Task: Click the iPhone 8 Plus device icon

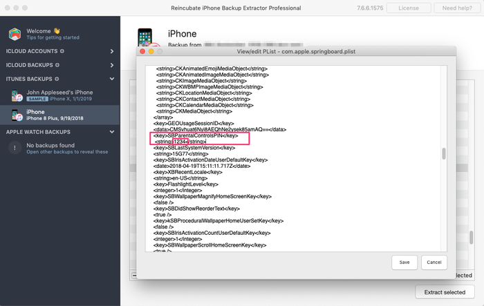Action: click(17, 115)
